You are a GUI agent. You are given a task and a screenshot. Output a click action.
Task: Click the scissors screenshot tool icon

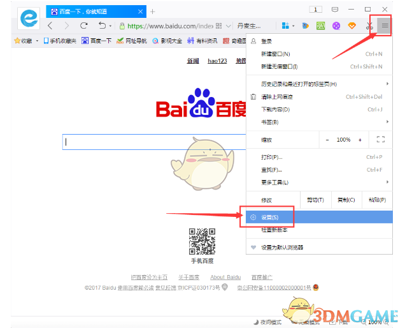[x=369, y=26]
